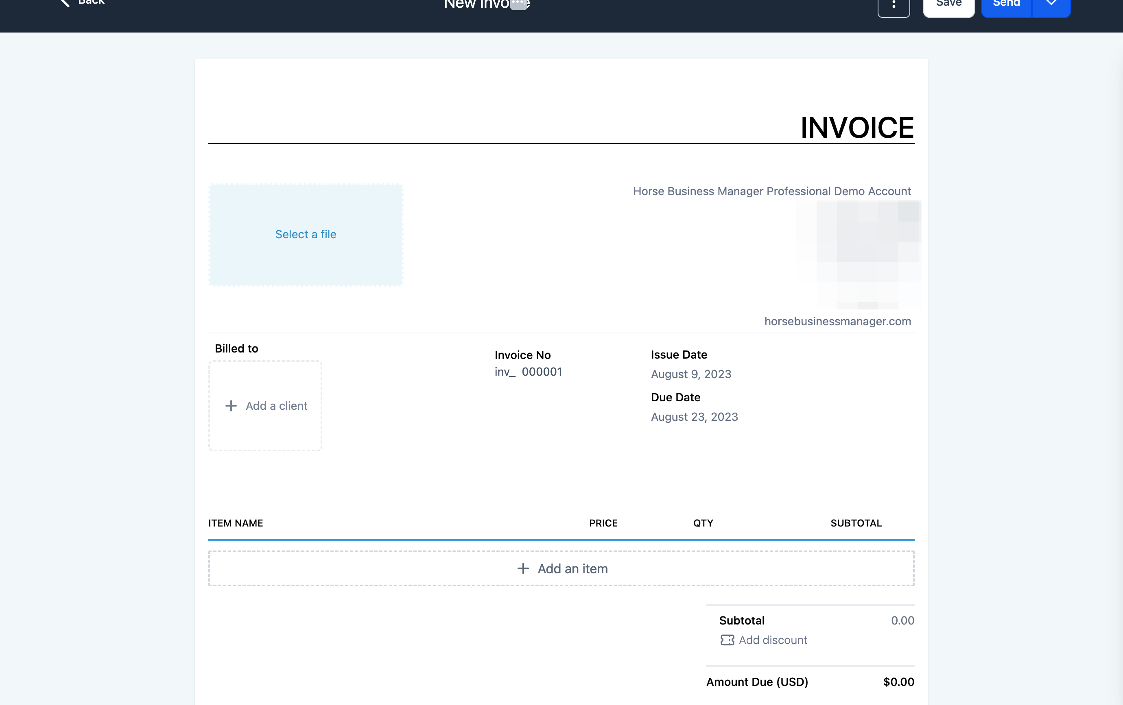The image size is (1123, 705).
Task: Click the QTY column header
Action: click(x=703, y=523)
